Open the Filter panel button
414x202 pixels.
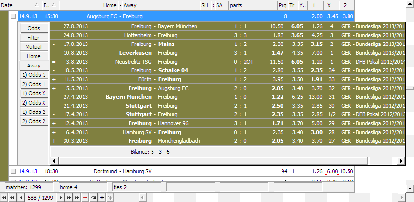coord(34,38)
